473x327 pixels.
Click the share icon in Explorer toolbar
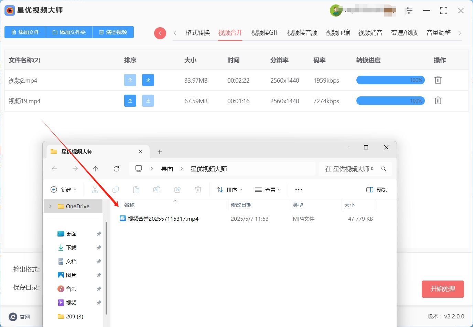click(178, 190)
